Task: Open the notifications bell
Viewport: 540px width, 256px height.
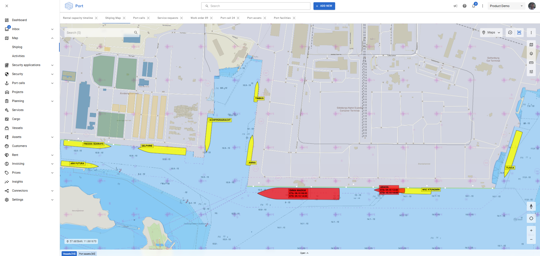Action: pyautogui.click(x=473, y=6)
